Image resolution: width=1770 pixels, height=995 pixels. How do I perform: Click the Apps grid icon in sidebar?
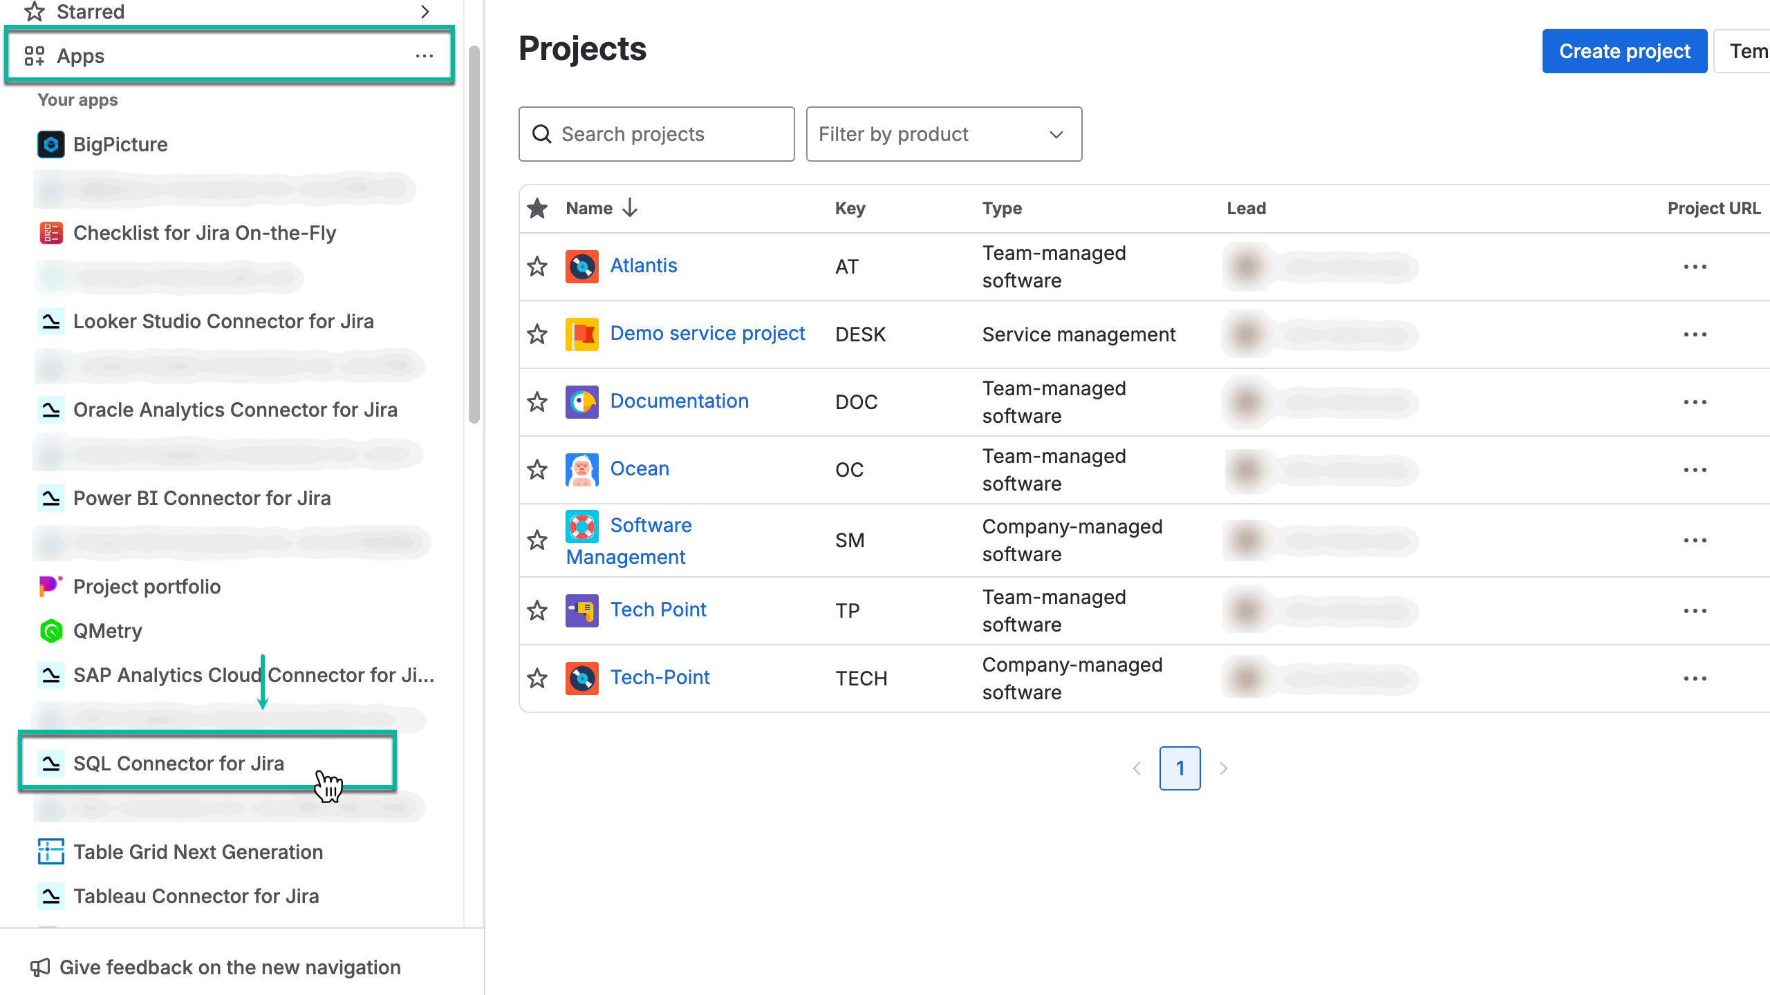(35, 55)
